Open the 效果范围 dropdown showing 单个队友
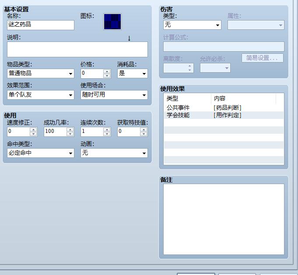This screenshot has height=275, width=298. click(41, 95)
